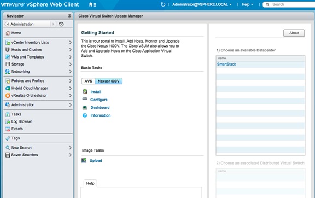Screen dimensions: 315x198
Task: Click the Networking icon
Action: 8,72
